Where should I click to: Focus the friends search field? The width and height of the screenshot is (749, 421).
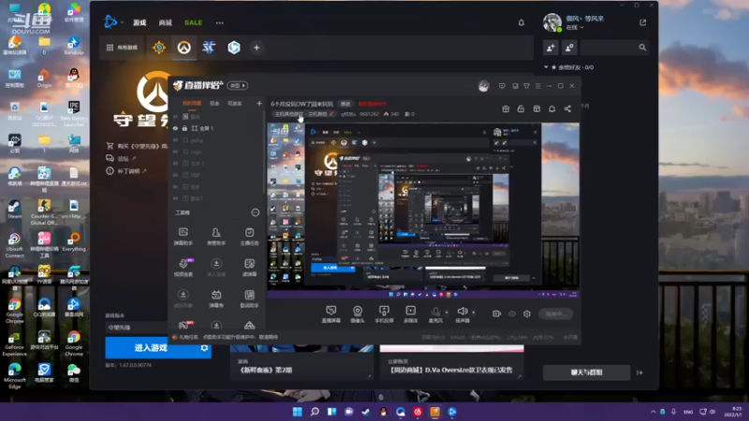tap(615, 48)
